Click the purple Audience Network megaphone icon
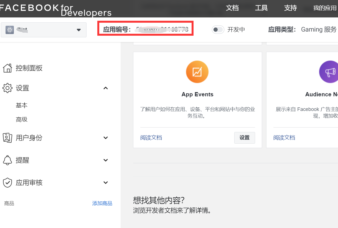 [331, 72]
